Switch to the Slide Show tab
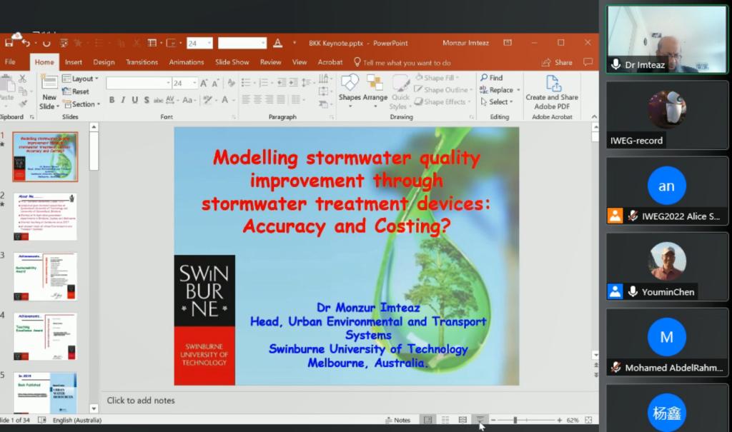This screenshot has width=732, height=432. 232,62
